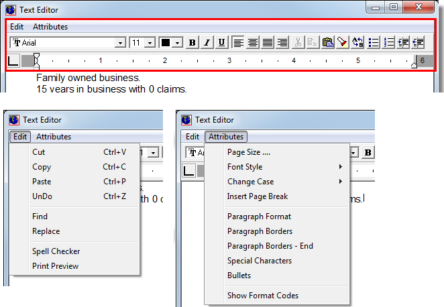Choose Print Preview from Edit menu

55,266
